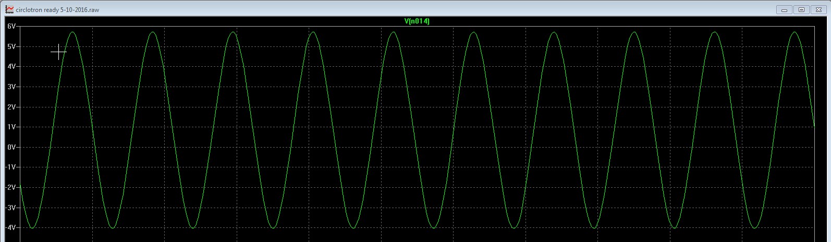Click the 6V axis label
Viewport: 831px width, 242px height.
pyautogui.click(x=11, y=26)
